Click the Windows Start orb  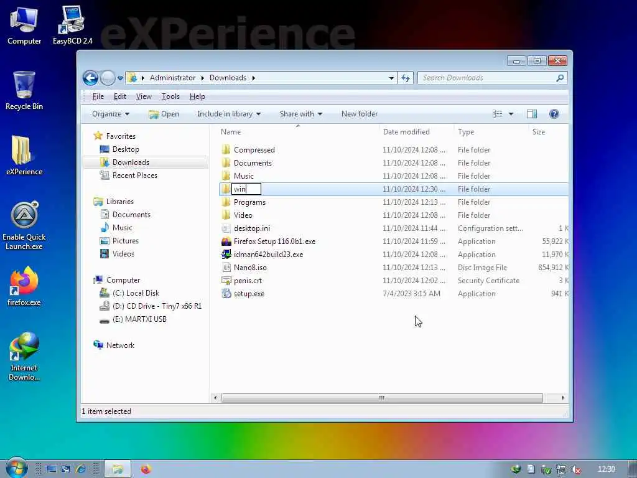[16, 468]
